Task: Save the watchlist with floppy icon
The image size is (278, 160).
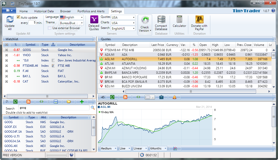Action: point(56,102)
